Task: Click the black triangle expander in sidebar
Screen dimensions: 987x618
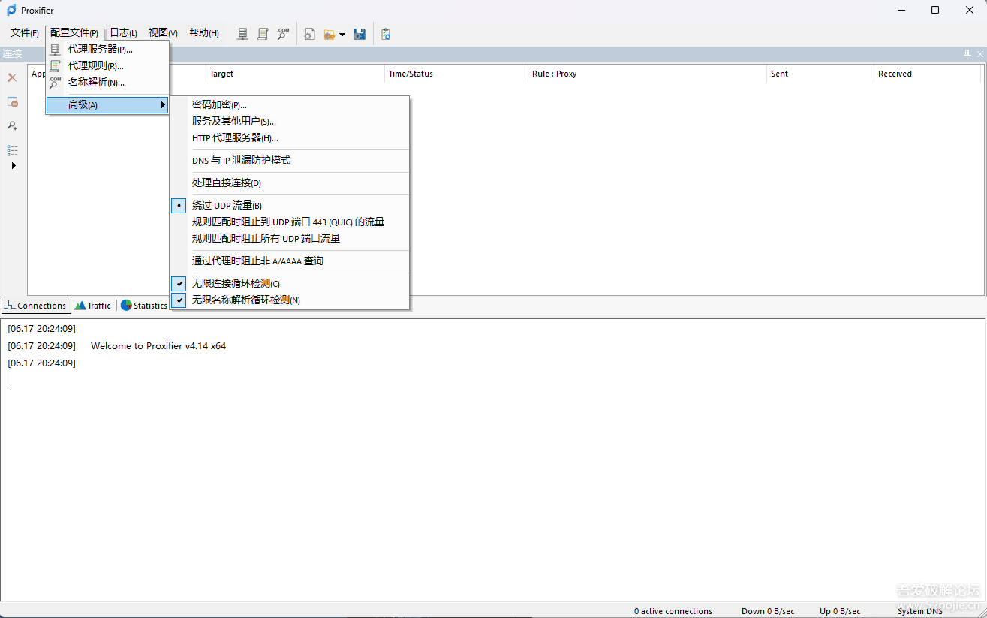Action: pos(13,165)
